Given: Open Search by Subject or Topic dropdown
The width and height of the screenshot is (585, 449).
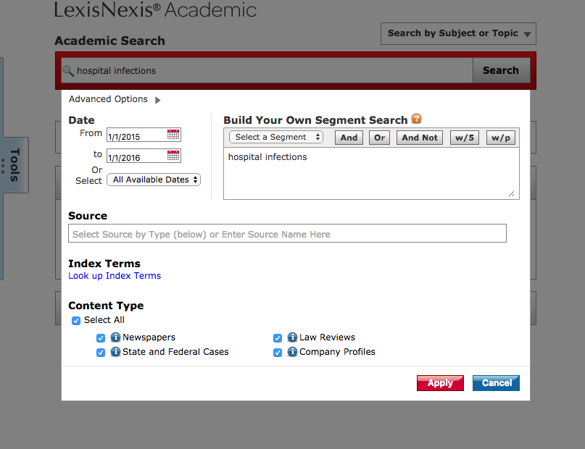Looking at the screenshot, I should click(459, 33).
